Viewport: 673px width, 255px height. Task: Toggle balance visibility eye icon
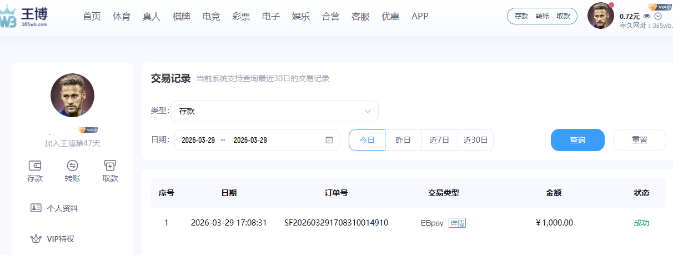(646, 16)
